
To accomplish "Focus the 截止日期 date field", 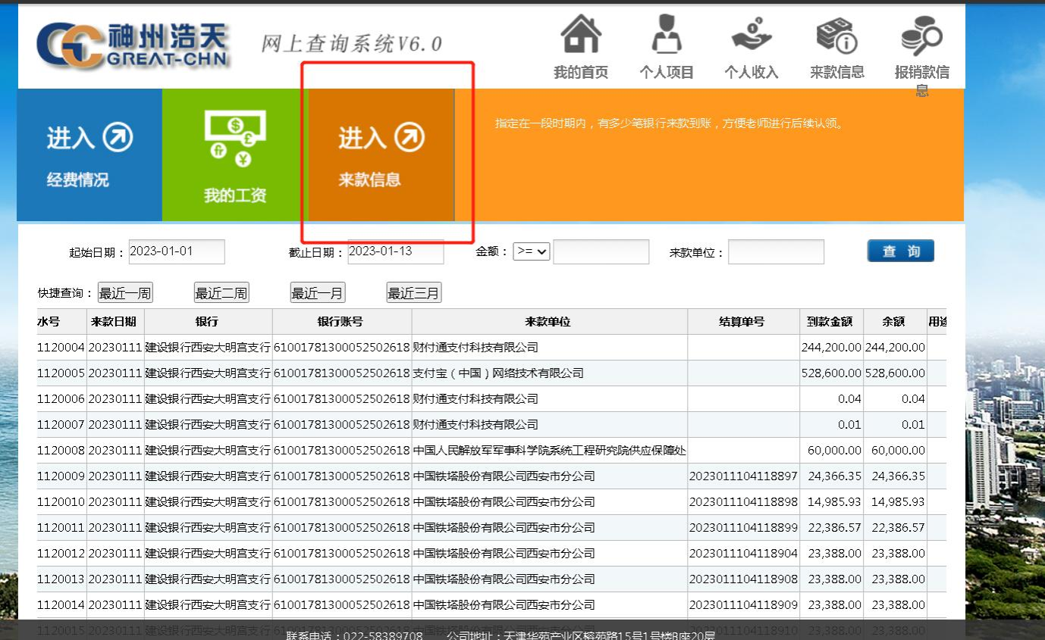I will tap(395, 251).
